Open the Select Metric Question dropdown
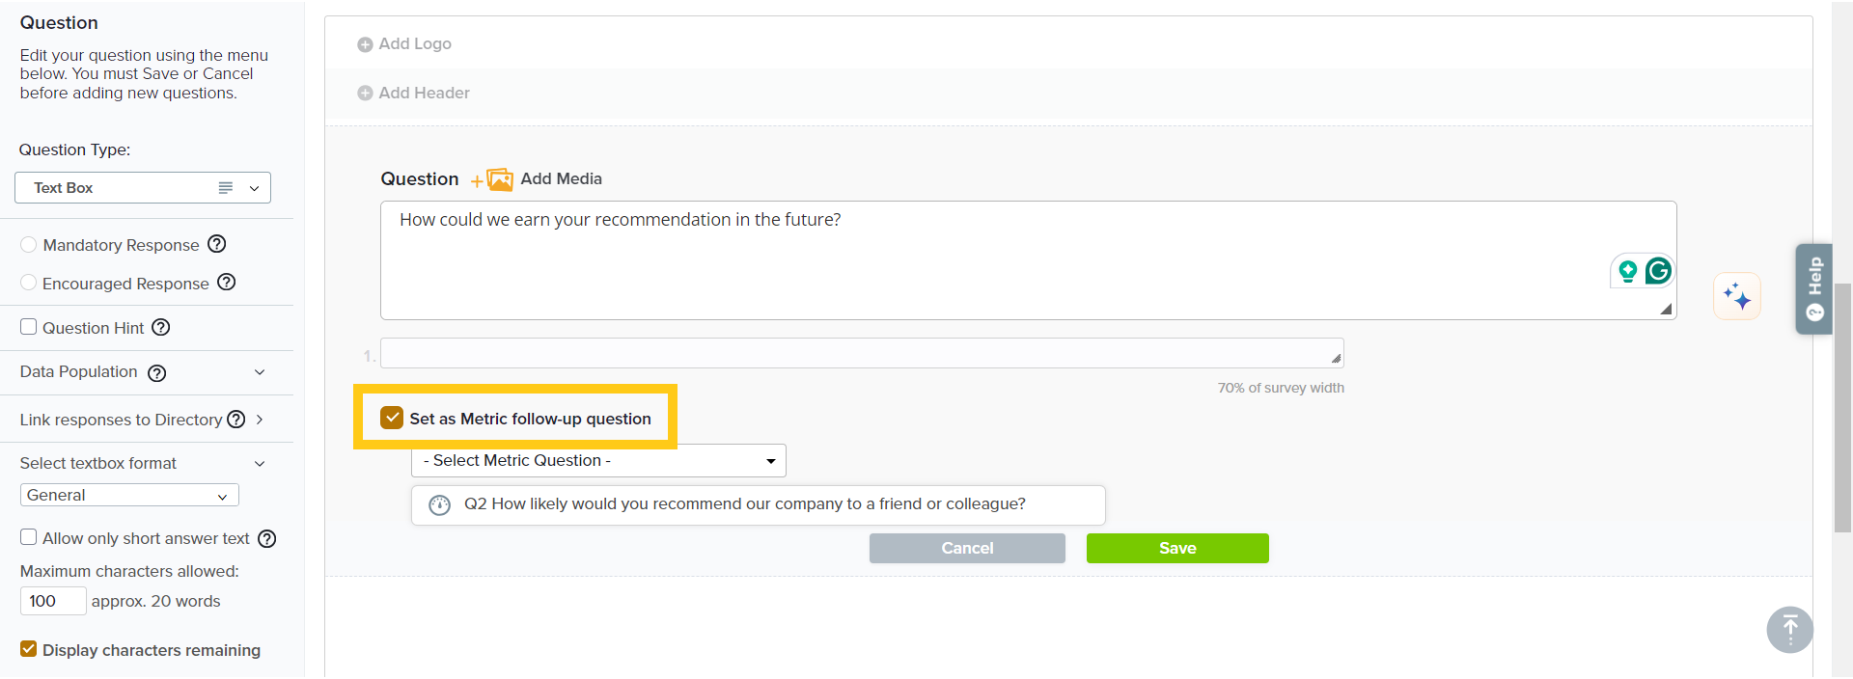The height and width of the screenshot is (679, 1853). click(x=598, y=461)
